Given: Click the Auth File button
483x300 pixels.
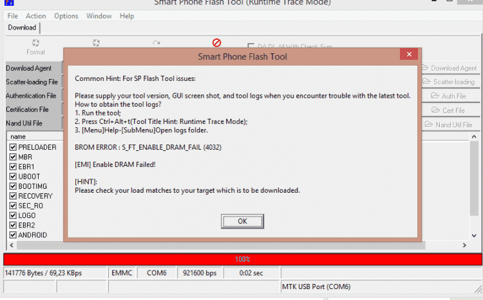Looking at the screenshot, I should click(451, 96).
